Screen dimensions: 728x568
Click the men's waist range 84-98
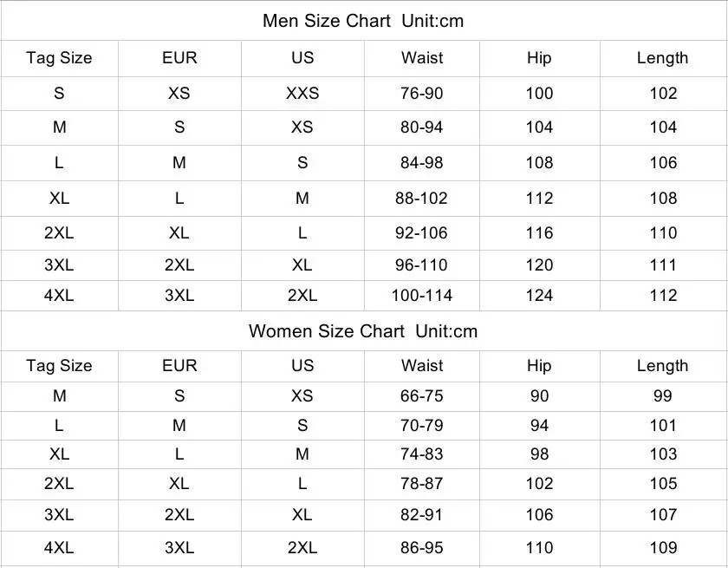[x=422, y=162]
